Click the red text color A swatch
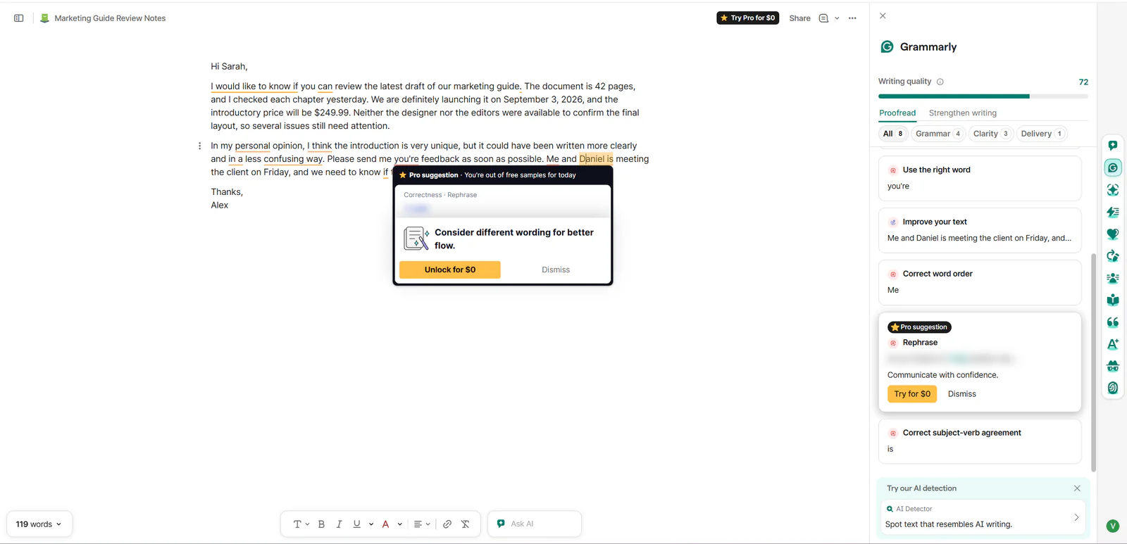The width and height of the screenshot is (1127, 544). 386,524
